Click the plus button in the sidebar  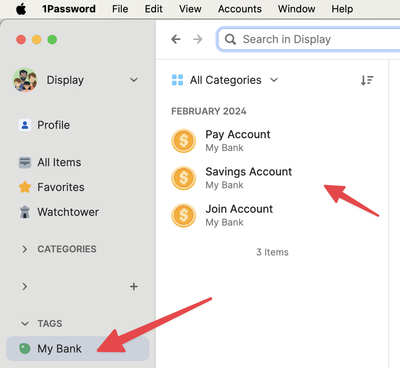134,286
